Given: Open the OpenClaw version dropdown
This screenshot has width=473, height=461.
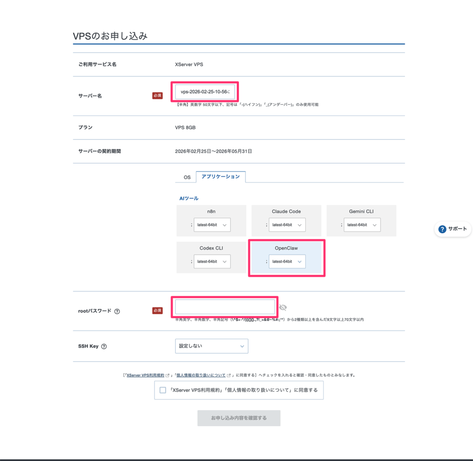Looking at the screenshot, I should [x=286, y=261].
